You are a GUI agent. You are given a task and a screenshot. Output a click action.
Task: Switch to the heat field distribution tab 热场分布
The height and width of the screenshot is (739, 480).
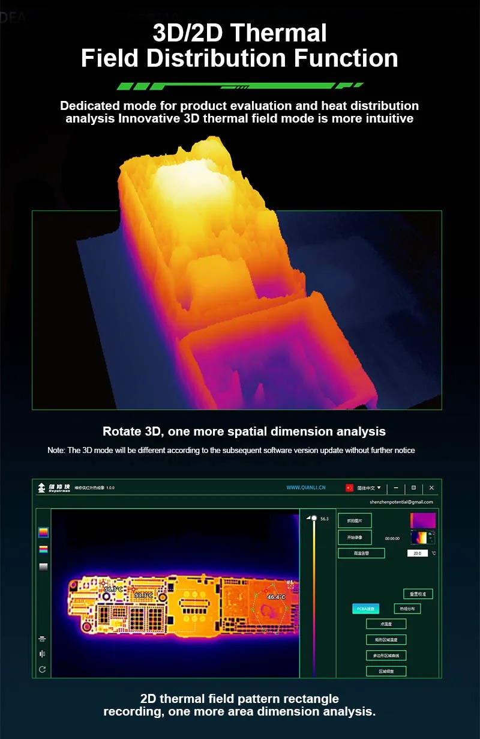pos(407,609)
